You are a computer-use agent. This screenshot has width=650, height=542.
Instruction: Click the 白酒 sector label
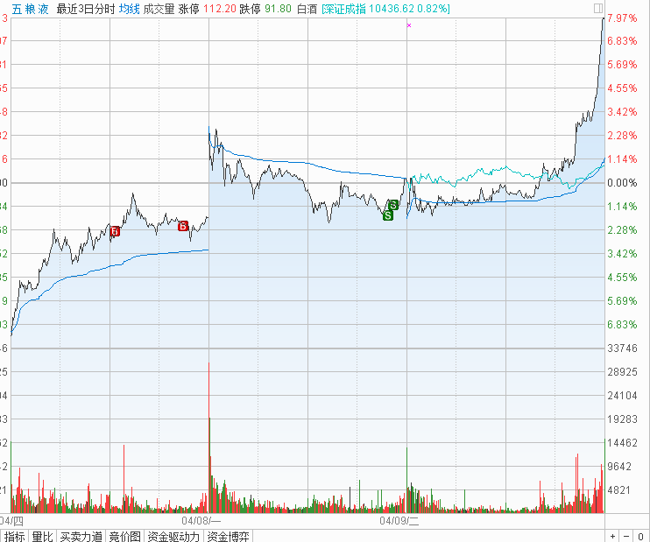pos(306,9)
